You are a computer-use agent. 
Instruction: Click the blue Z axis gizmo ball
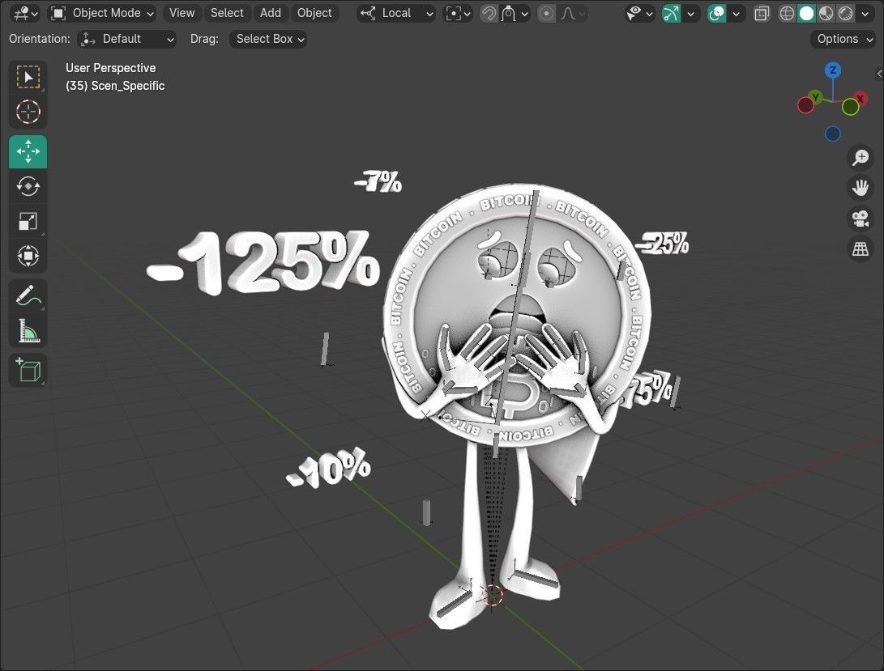point(833,70)
